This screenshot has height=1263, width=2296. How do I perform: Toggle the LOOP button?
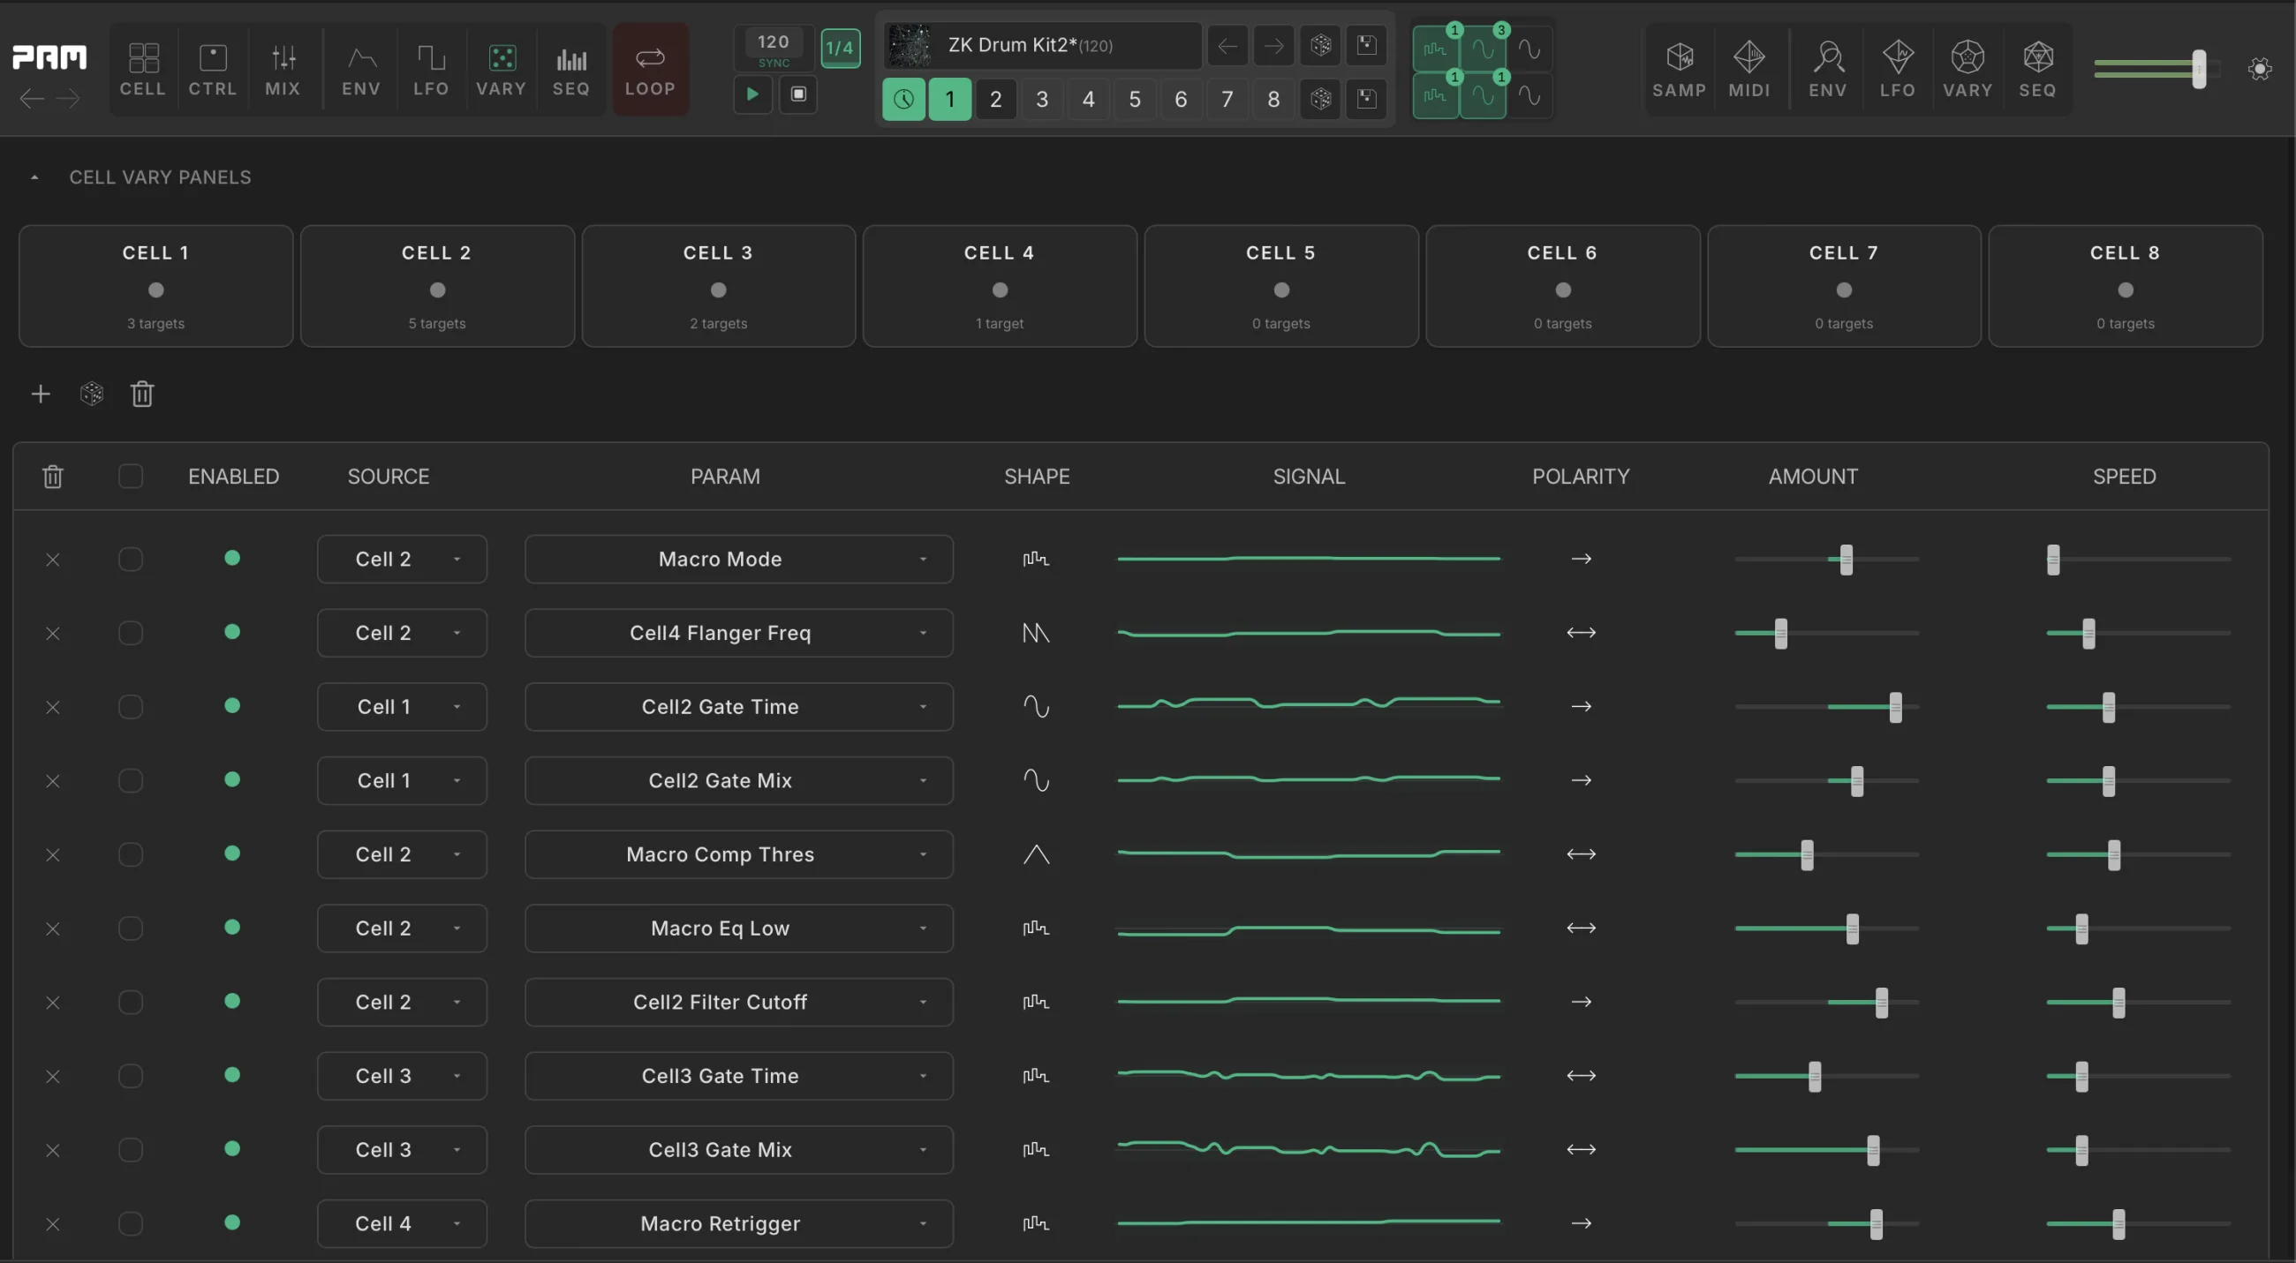coord(650,70)
